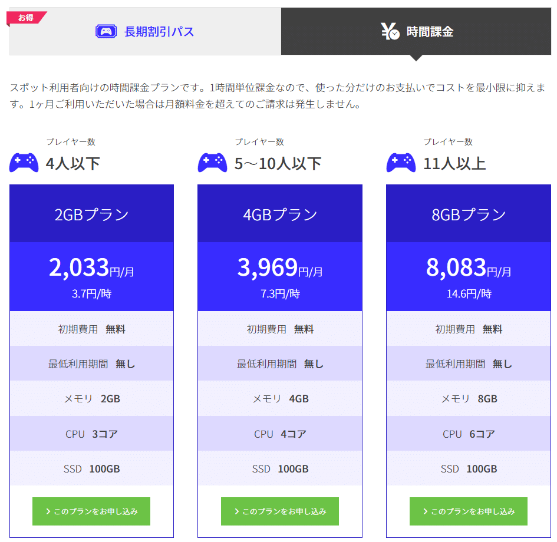Click the 5～10人以下 player count heading
557x542 pixels.
click(x=278, y=164)
